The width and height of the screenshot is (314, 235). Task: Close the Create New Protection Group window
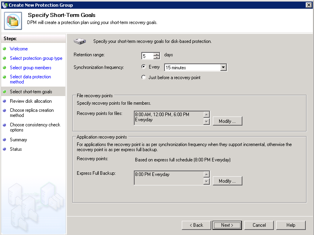coord(309,5)
